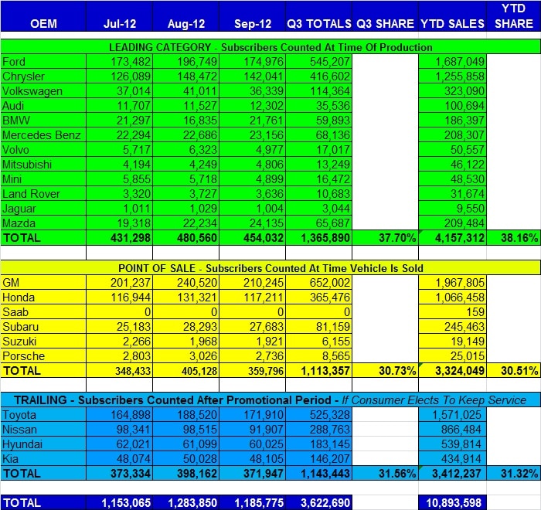Click grand total YTD sales 10,893,598

(454, 503)
